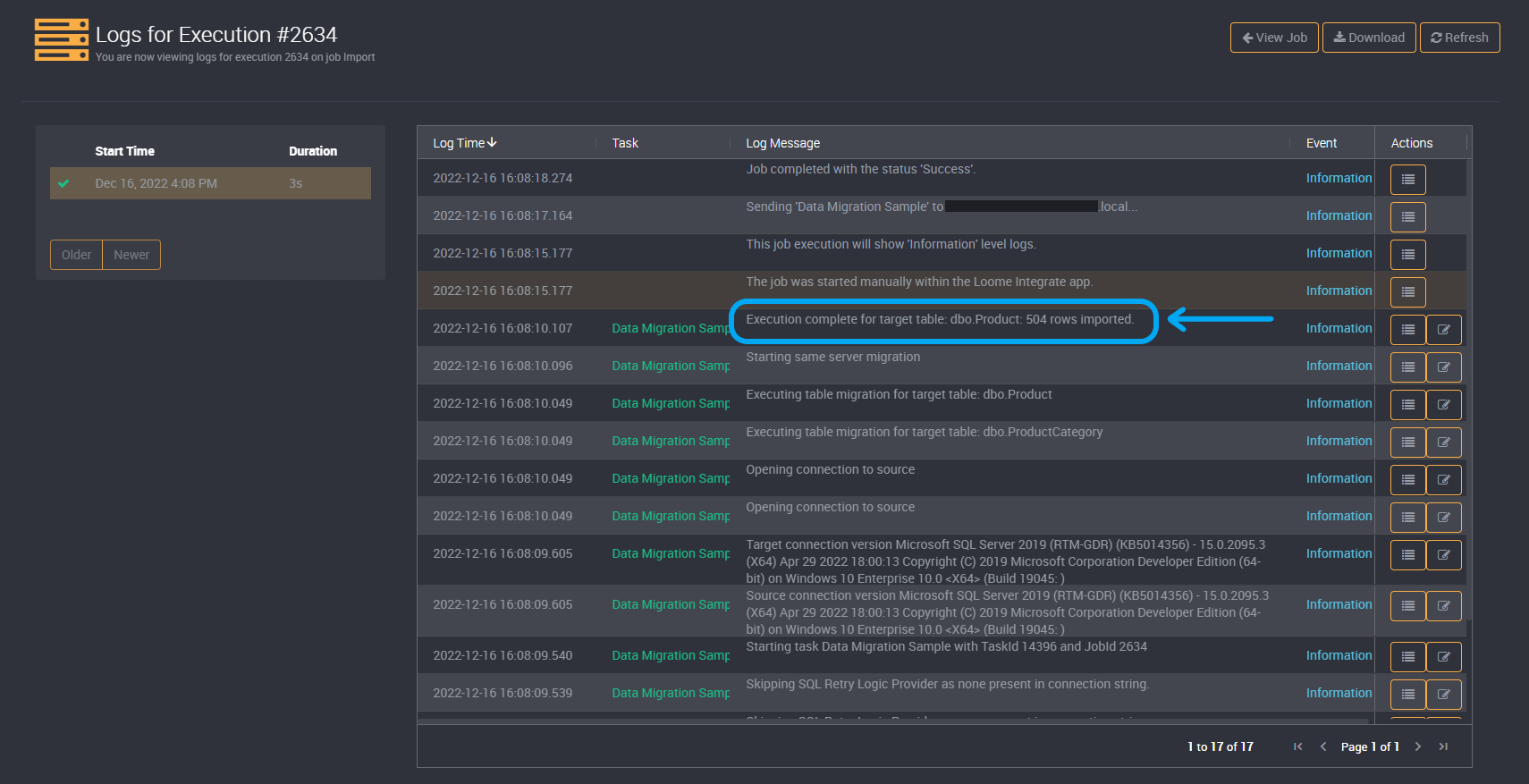Viewport: 1529px width, 784px height.
Task: Click Data Migration Samp task at 16:08:10.096
Action: 671,366
